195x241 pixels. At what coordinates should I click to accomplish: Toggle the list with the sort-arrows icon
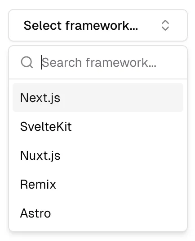165,25
